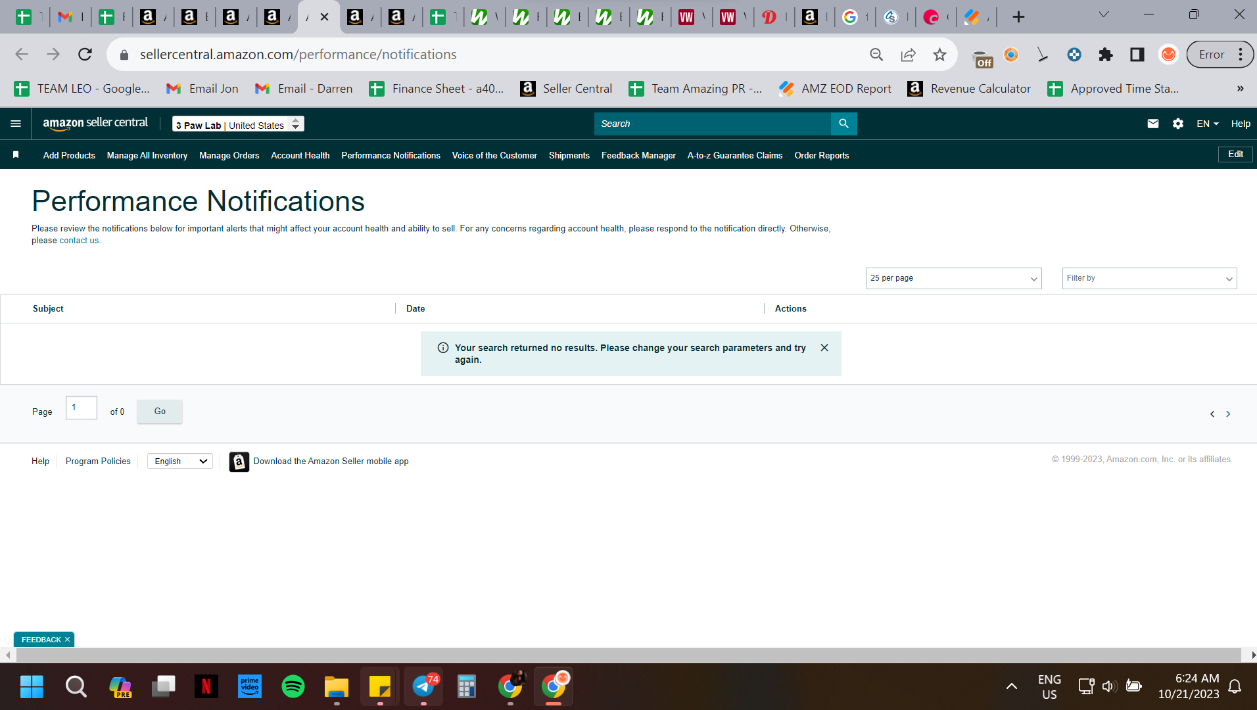The height and width of the screenshot is (710, 1257).
Task: Open Shipments in the navigation bar
Action: click(569, 155)
